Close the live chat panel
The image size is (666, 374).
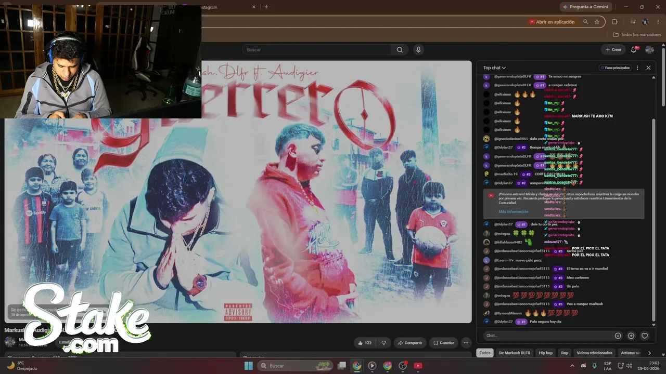[x=648, y=68]
